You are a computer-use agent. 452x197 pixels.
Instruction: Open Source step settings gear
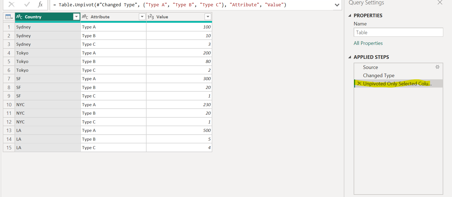[x=437, y=67]
